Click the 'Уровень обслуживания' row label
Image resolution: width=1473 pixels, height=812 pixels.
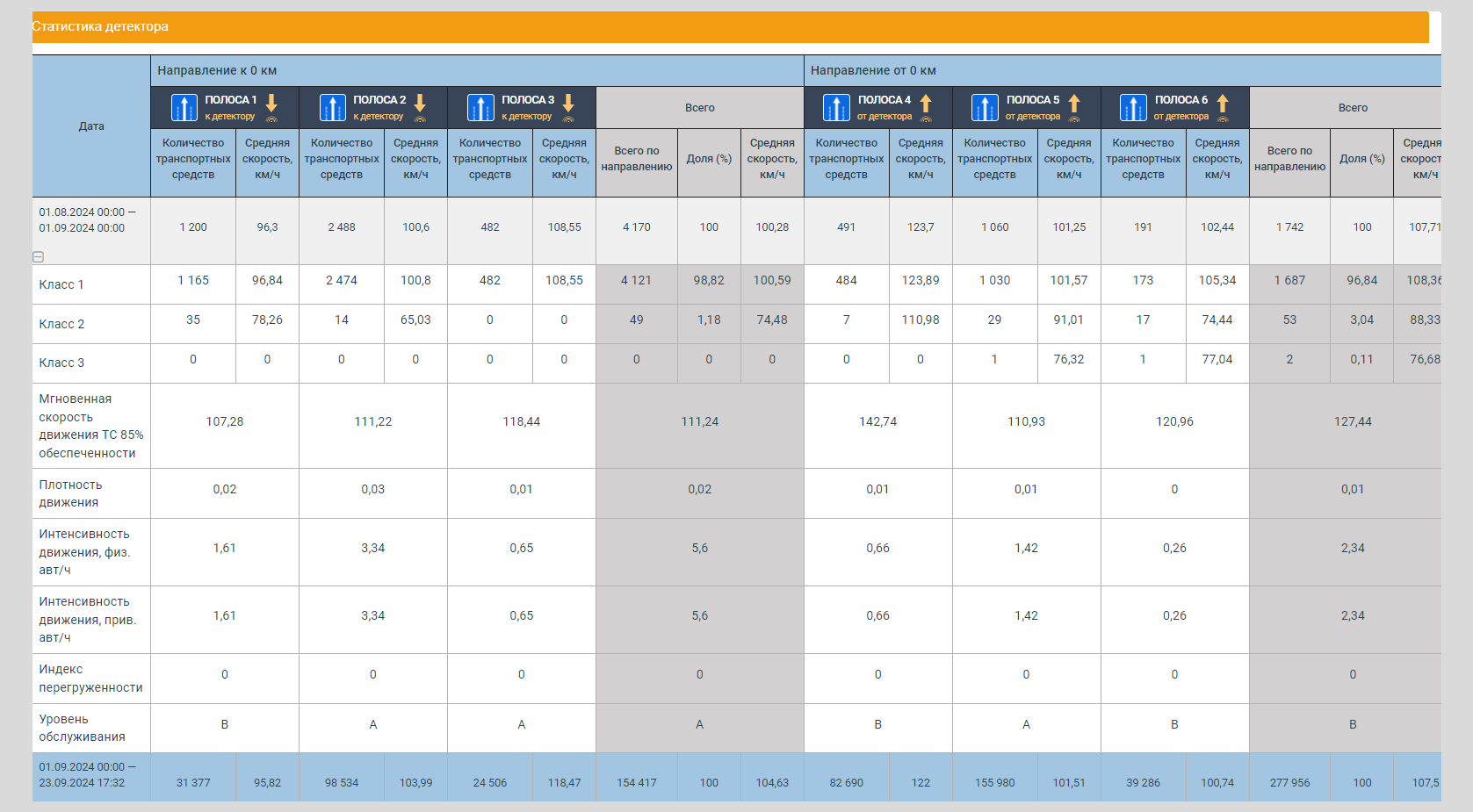tap(82, 728)
